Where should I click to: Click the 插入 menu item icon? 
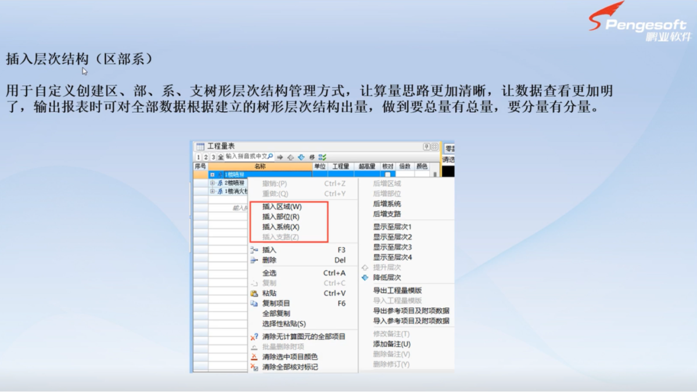(254, 250)
